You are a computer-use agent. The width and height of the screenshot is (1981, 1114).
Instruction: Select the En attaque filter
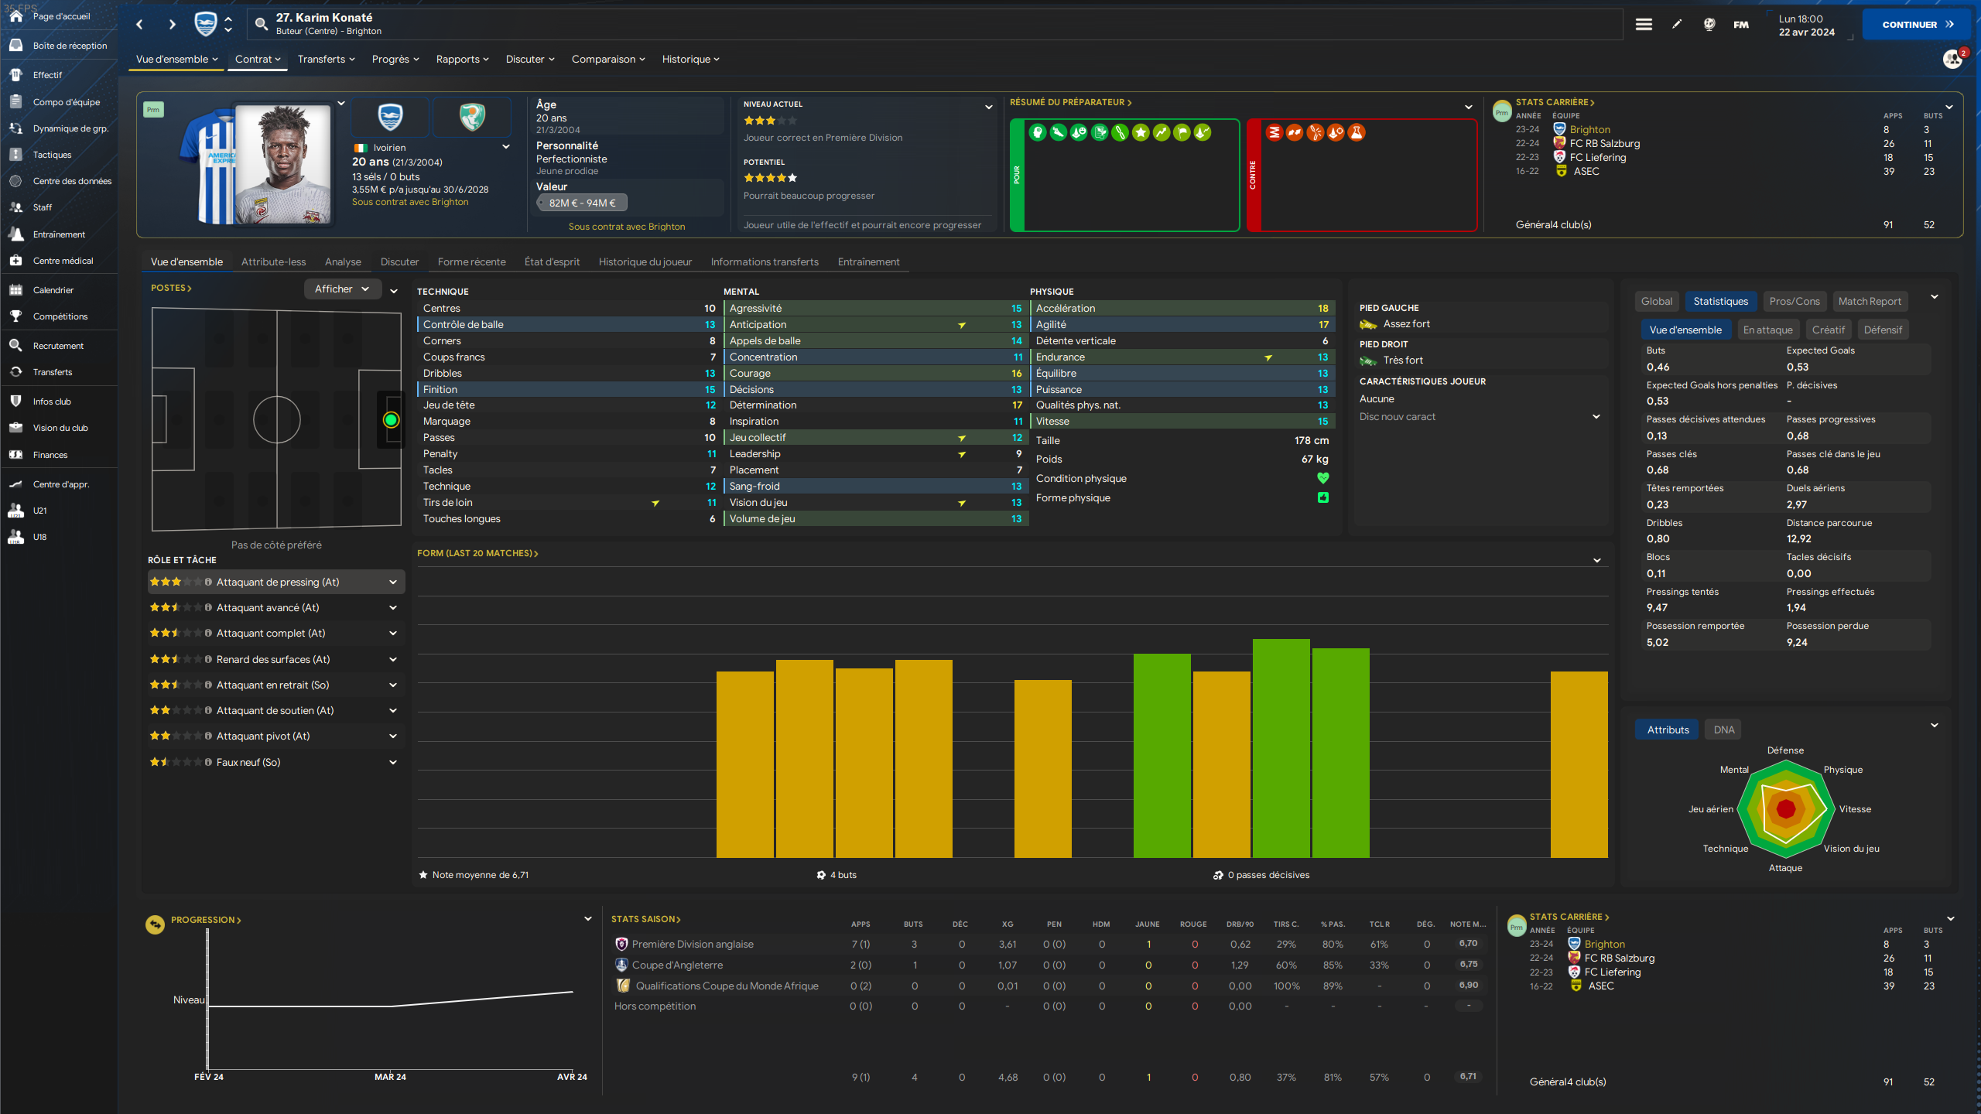(x=1767, y=330)
